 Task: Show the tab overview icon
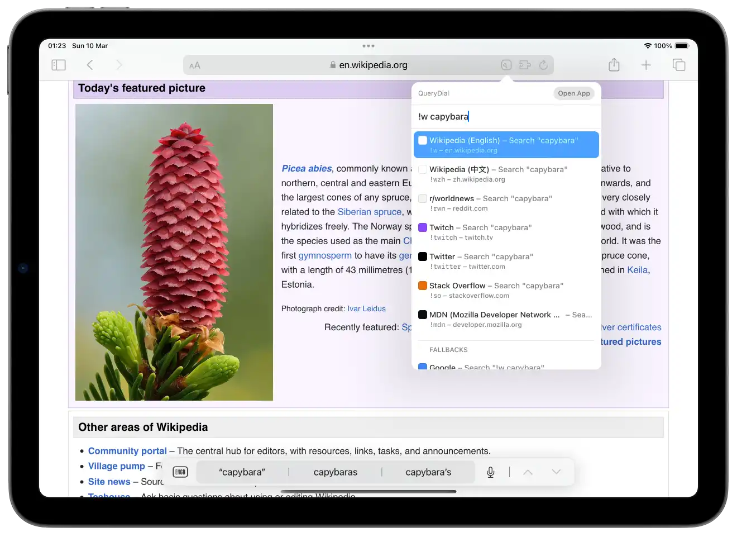pyautogui.click(x=679, y=65)
